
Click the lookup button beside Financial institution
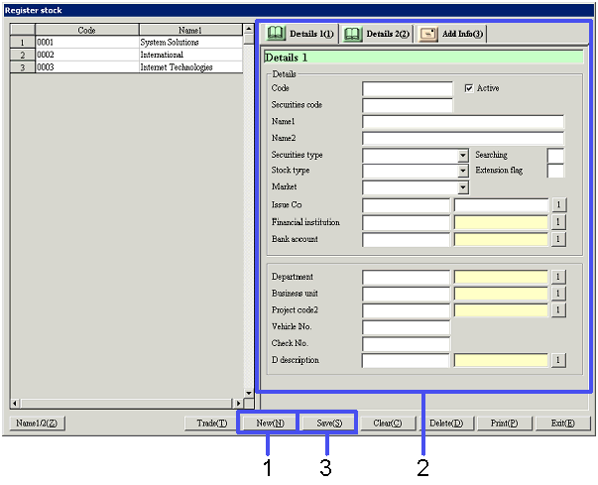pyautogui.click(x=558, y=222)
